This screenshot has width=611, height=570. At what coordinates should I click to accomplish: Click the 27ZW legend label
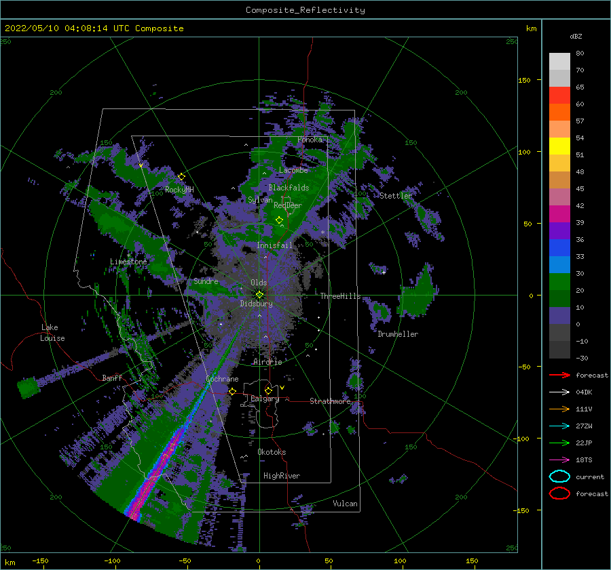tap(584, 426)
